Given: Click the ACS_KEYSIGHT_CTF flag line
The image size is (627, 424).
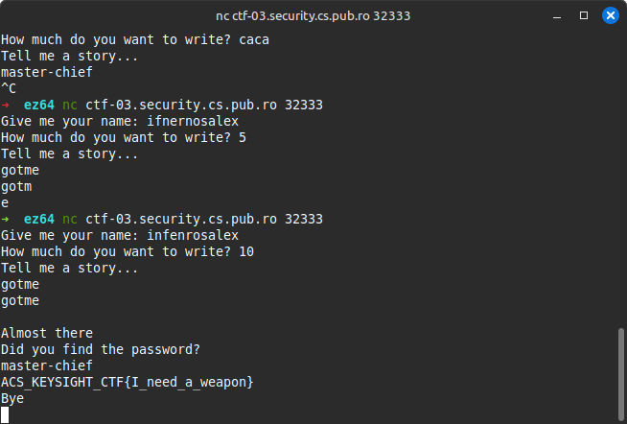Looking at the screenshot, I should [128, 383].
